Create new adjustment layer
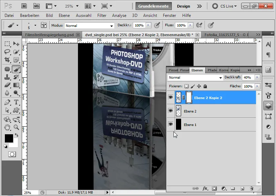 tap(224, 188)
